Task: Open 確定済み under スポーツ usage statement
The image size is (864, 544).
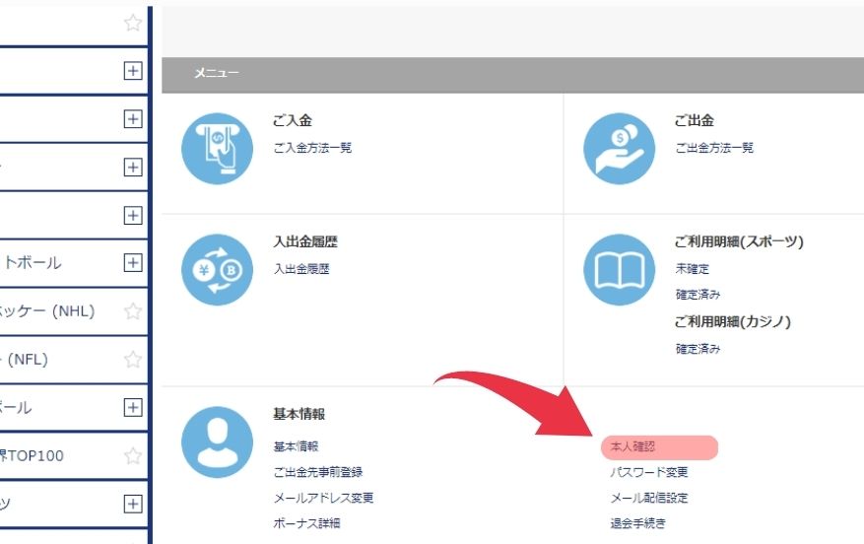Action: (698, 295)
